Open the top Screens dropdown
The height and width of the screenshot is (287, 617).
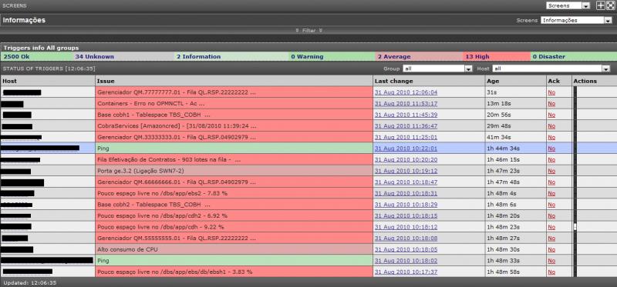pyautogui.click(x=568, y=5)
